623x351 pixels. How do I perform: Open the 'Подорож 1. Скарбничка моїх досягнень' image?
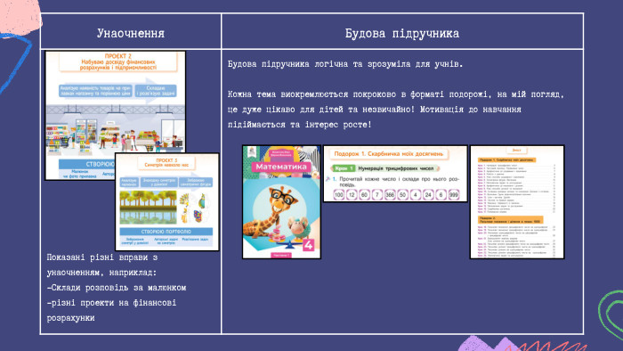pyautogui.click(x=395, y=174)
